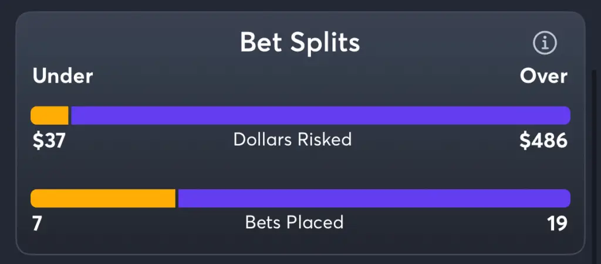
Task: Tap the 19 over bets count
Action: coord(557,224)
